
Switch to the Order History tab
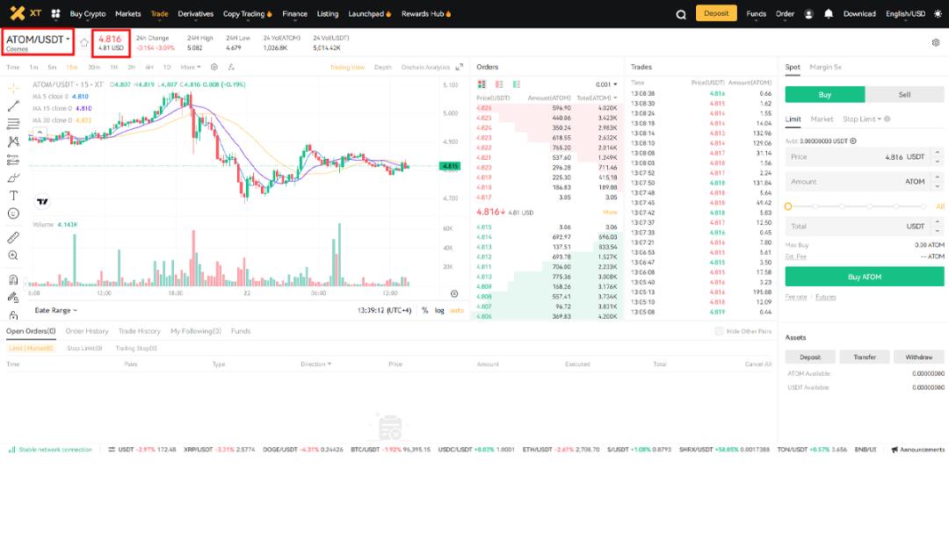coord(86,331)
